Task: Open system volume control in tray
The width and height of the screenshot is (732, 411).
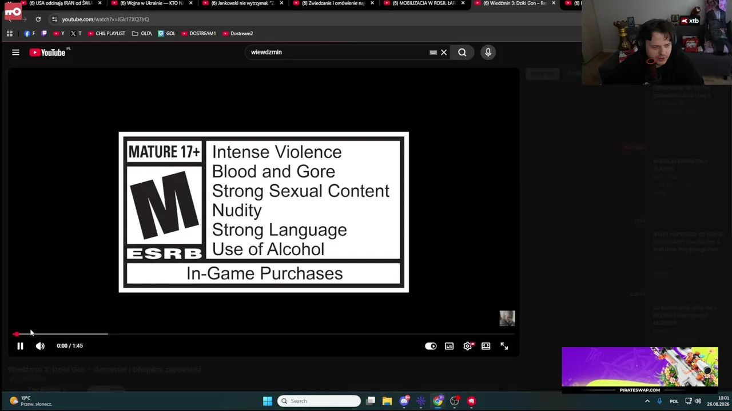Action: 698,401
